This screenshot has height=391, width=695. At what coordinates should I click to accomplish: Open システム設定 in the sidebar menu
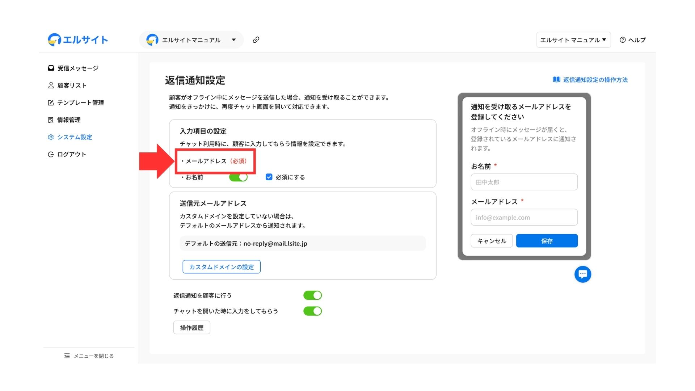(75, 137)
